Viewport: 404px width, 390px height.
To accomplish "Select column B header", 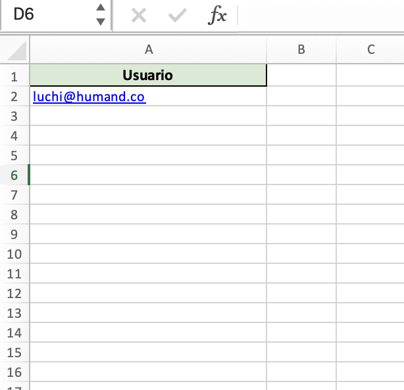I will click(x=301, y=49).
